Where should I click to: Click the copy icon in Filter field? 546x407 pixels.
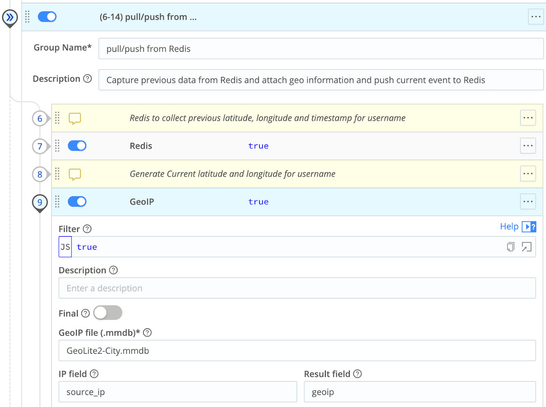pyautogui.click(x=511, y=247)
